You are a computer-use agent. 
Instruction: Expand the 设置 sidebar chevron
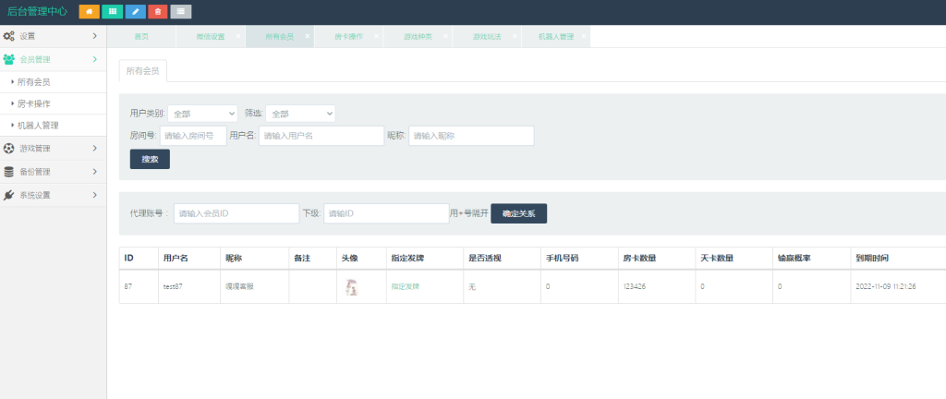95,36
